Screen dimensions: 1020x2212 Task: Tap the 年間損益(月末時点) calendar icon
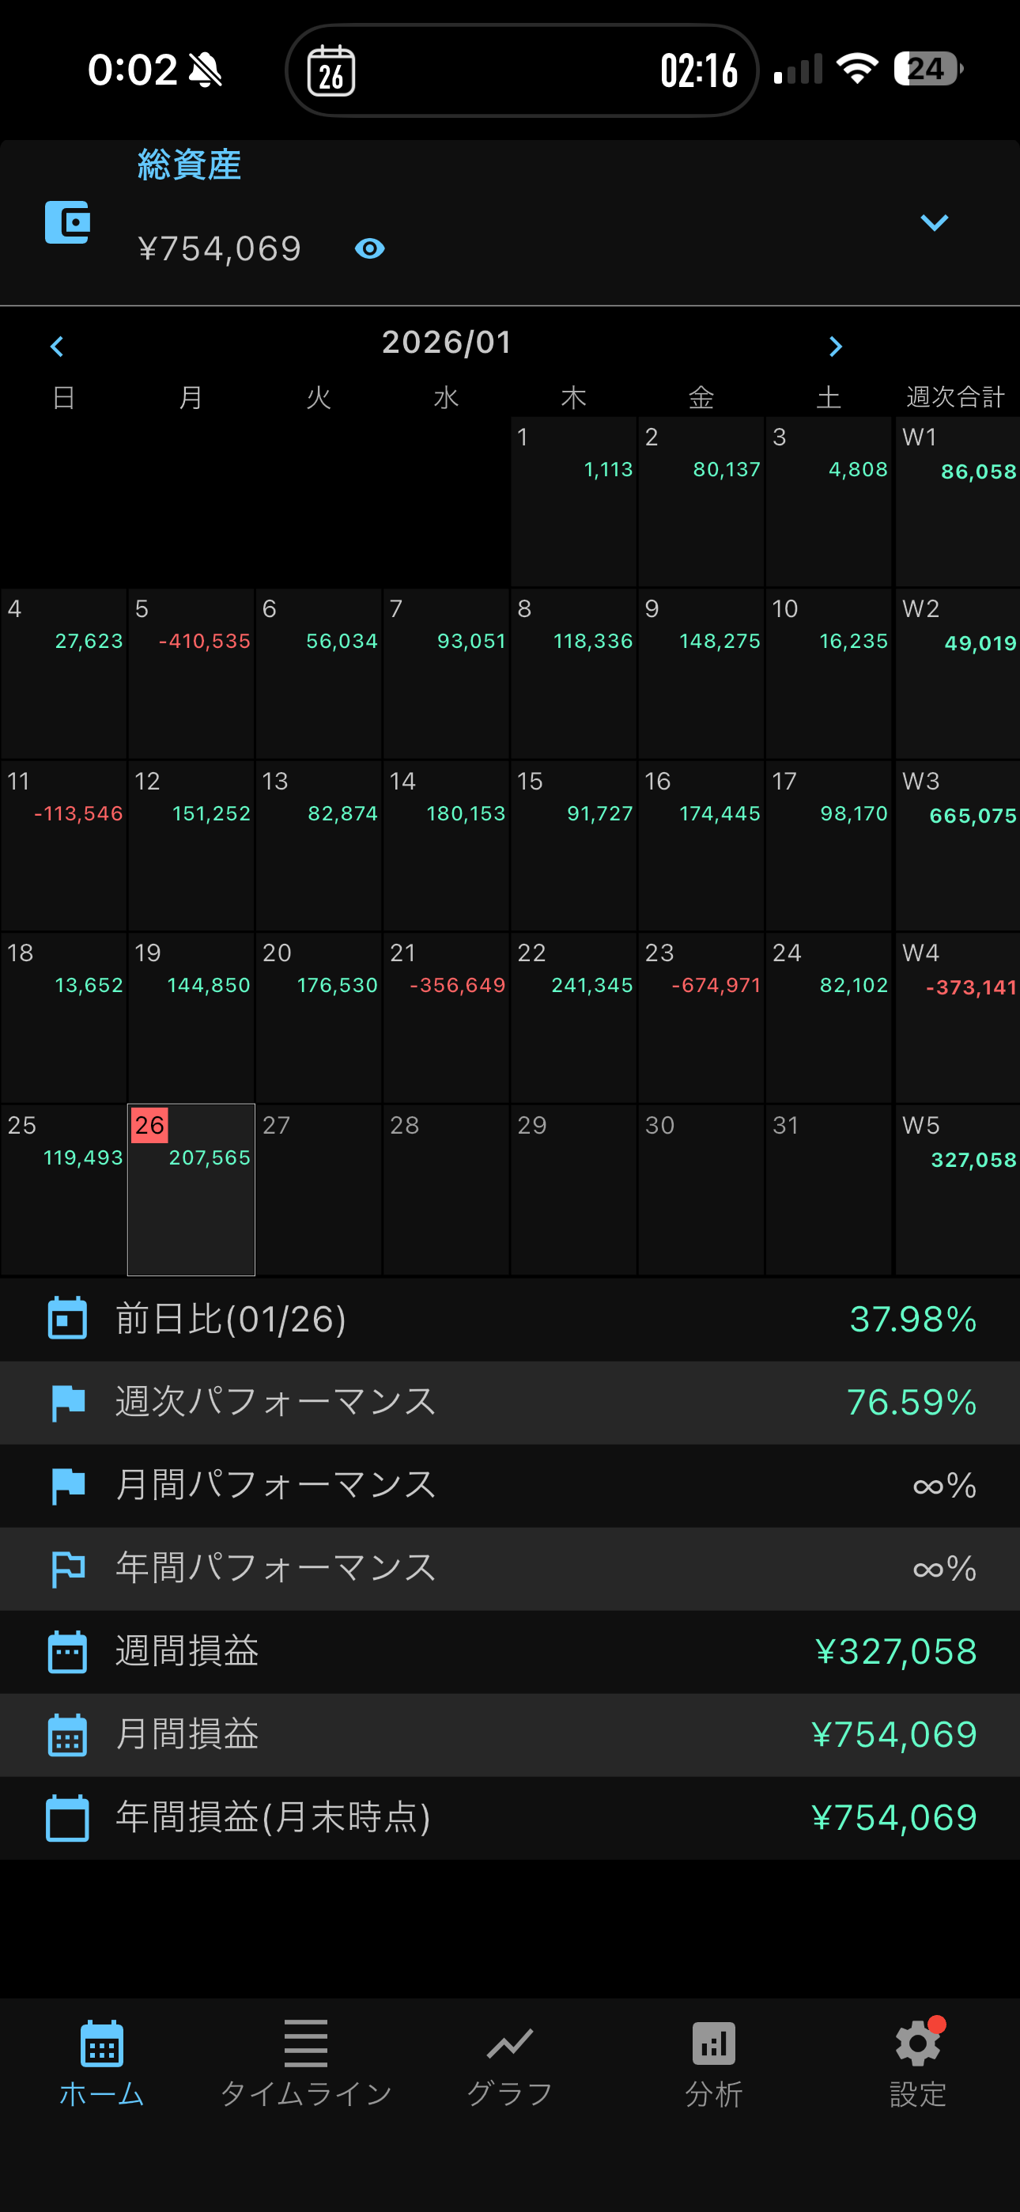pos(67,1818)
